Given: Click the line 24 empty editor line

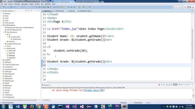Looking at the screenshot, I should click(119, 65).
